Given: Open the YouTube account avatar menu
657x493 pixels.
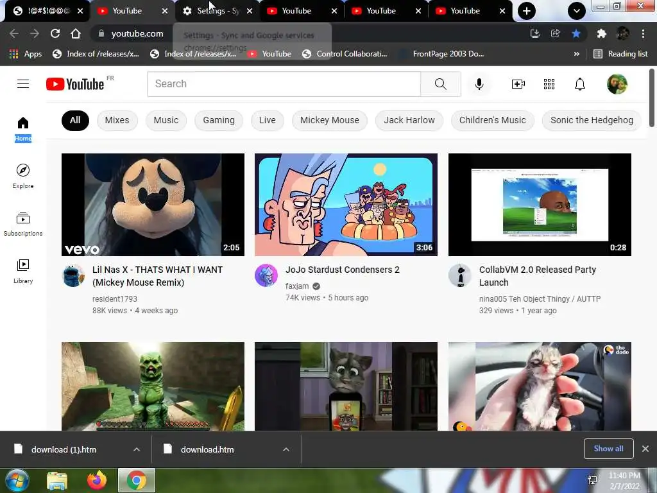Looking at the screenshot, I should click(x=617, y=84).
